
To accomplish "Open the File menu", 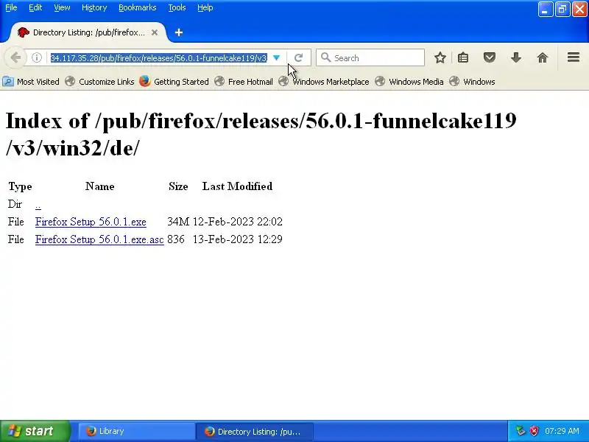I will click(11, 7).
